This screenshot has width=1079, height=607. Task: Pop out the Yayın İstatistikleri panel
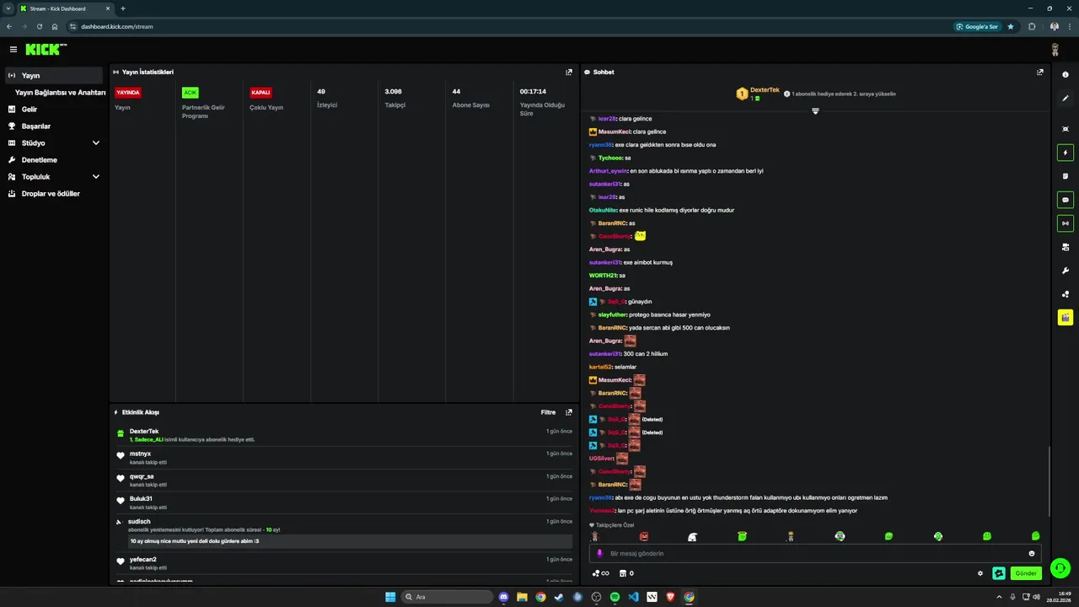tap(569, 73)
